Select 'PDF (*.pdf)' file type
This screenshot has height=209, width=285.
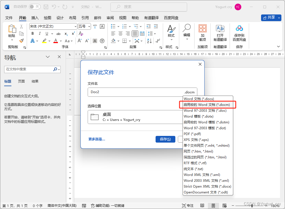pyautogui.click(x=208, y=134)
